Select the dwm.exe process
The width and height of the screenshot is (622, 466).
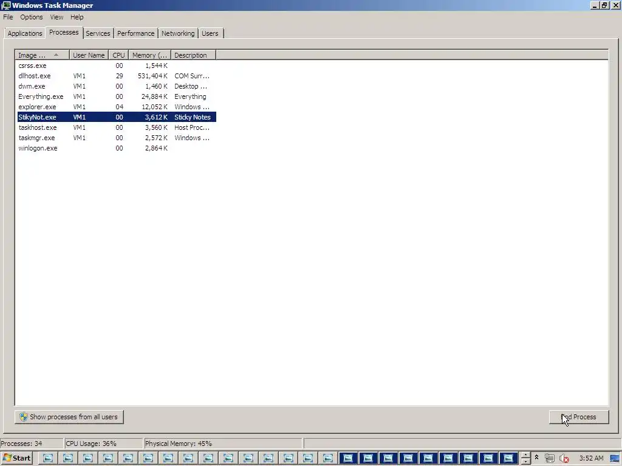[x=116, y=86]
